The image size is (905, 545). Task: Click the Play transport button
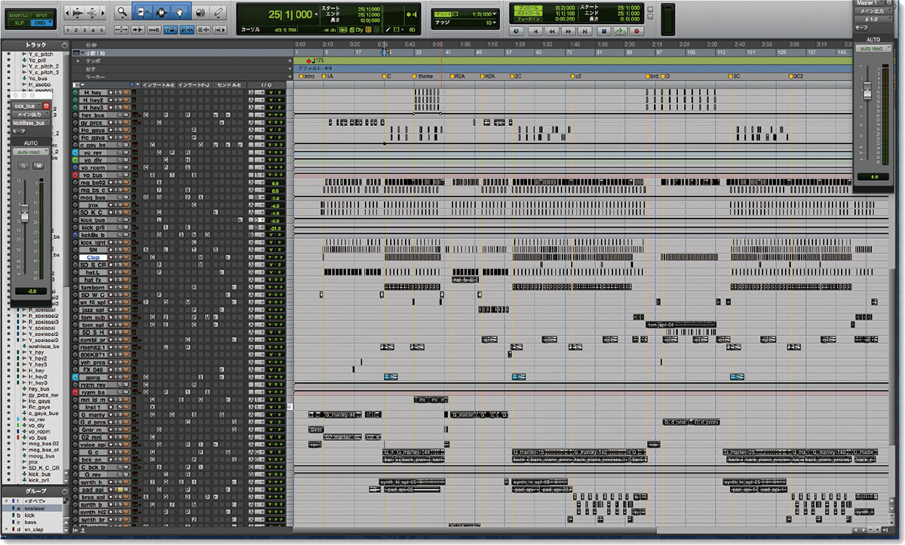coord(619,31)
